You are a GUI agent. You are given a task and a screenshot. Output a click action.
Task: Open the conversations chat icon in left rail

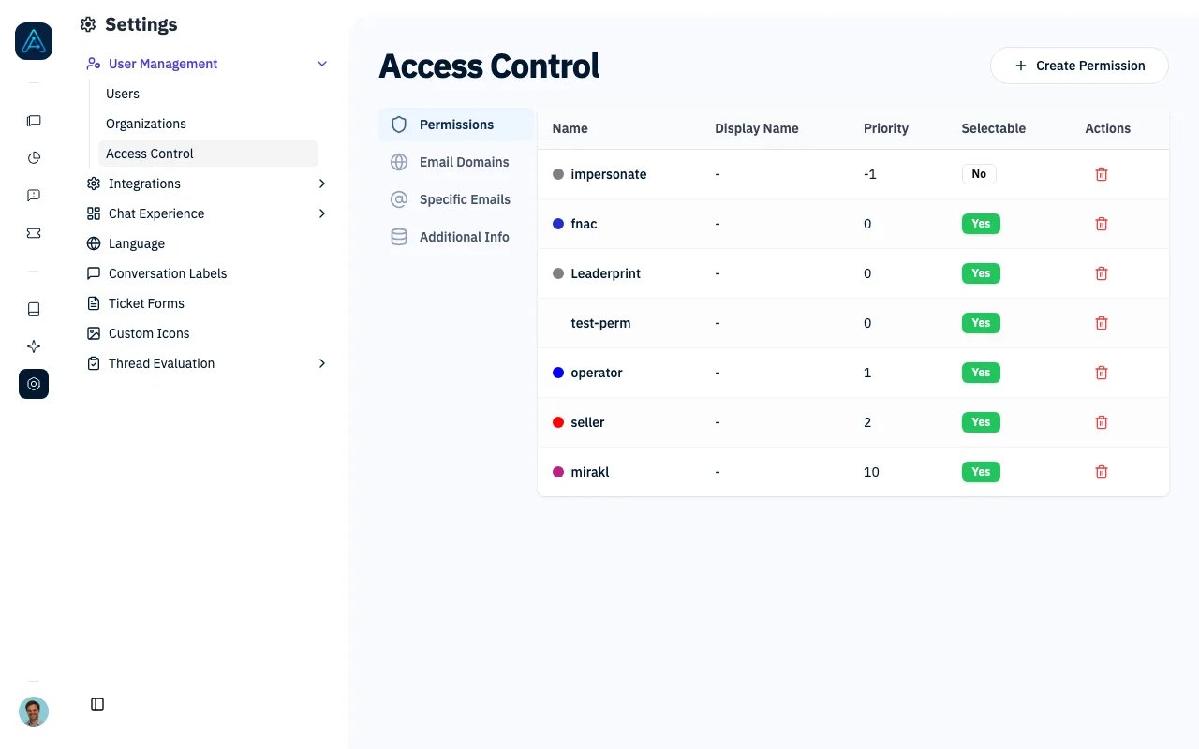[x=34, y=121]
